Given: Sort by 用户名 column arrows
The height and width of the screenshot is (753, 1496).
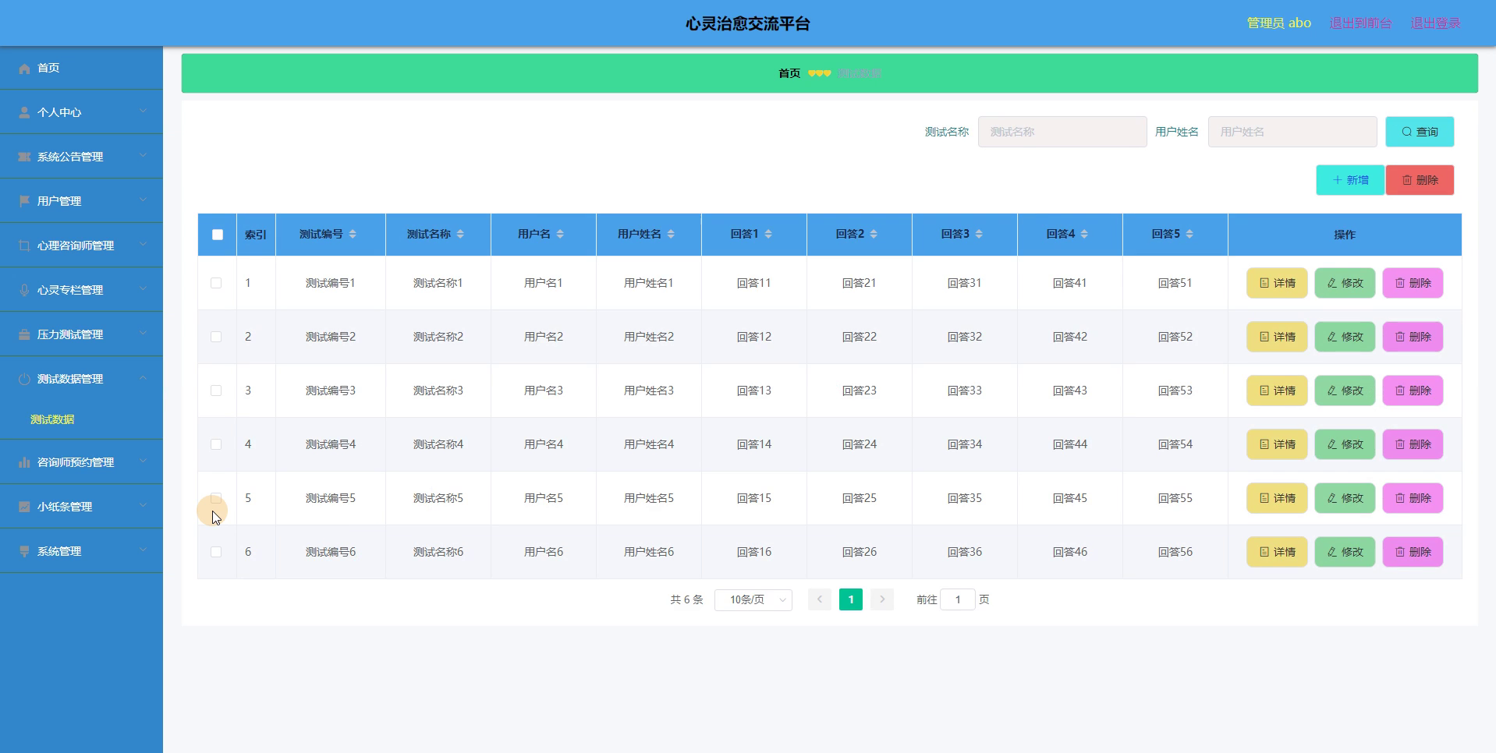Looking at the screenshot, I should [560, 235].
